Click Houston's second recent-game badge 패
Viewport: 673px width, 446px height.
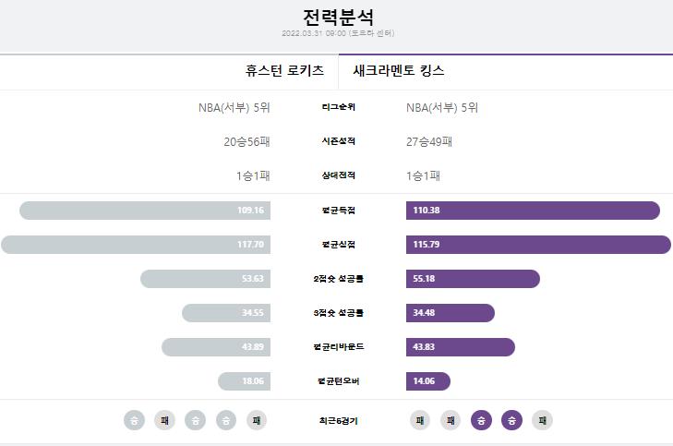165,420
